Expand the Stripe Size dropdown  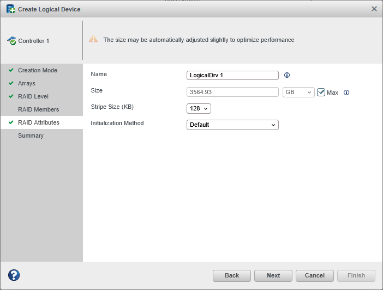click(199, 108)
